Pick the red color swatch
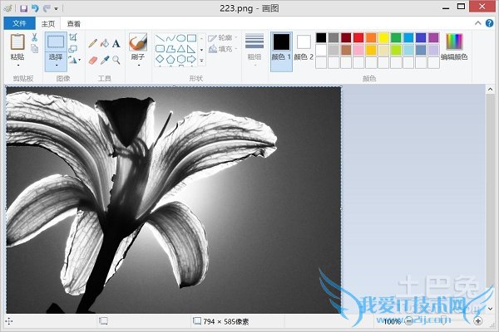The height and width of the screenshot is (332, 499). (358, 38)
